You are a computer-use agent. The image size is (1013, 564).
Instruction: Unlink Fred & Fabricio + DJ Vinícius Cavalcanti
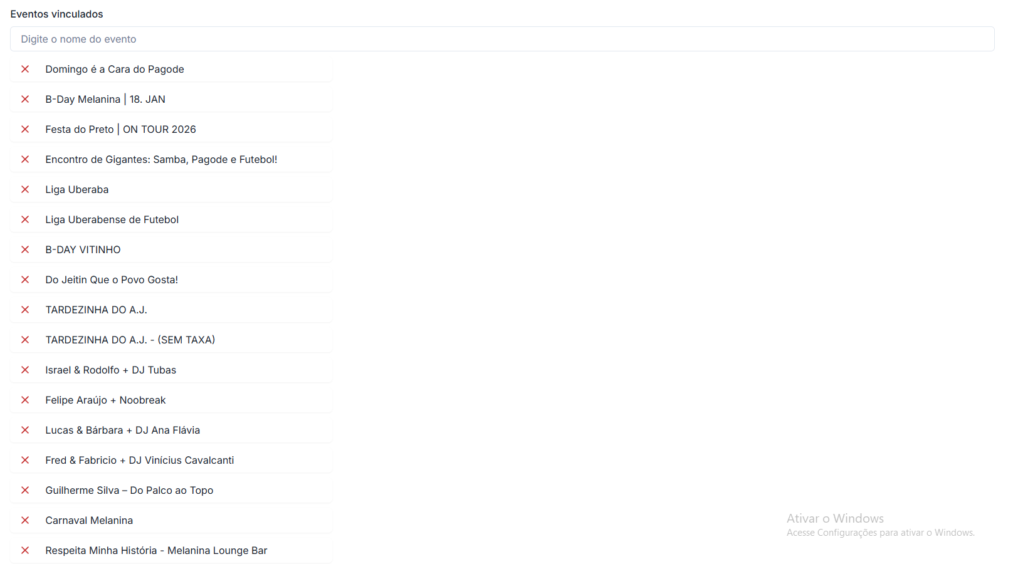25,460
